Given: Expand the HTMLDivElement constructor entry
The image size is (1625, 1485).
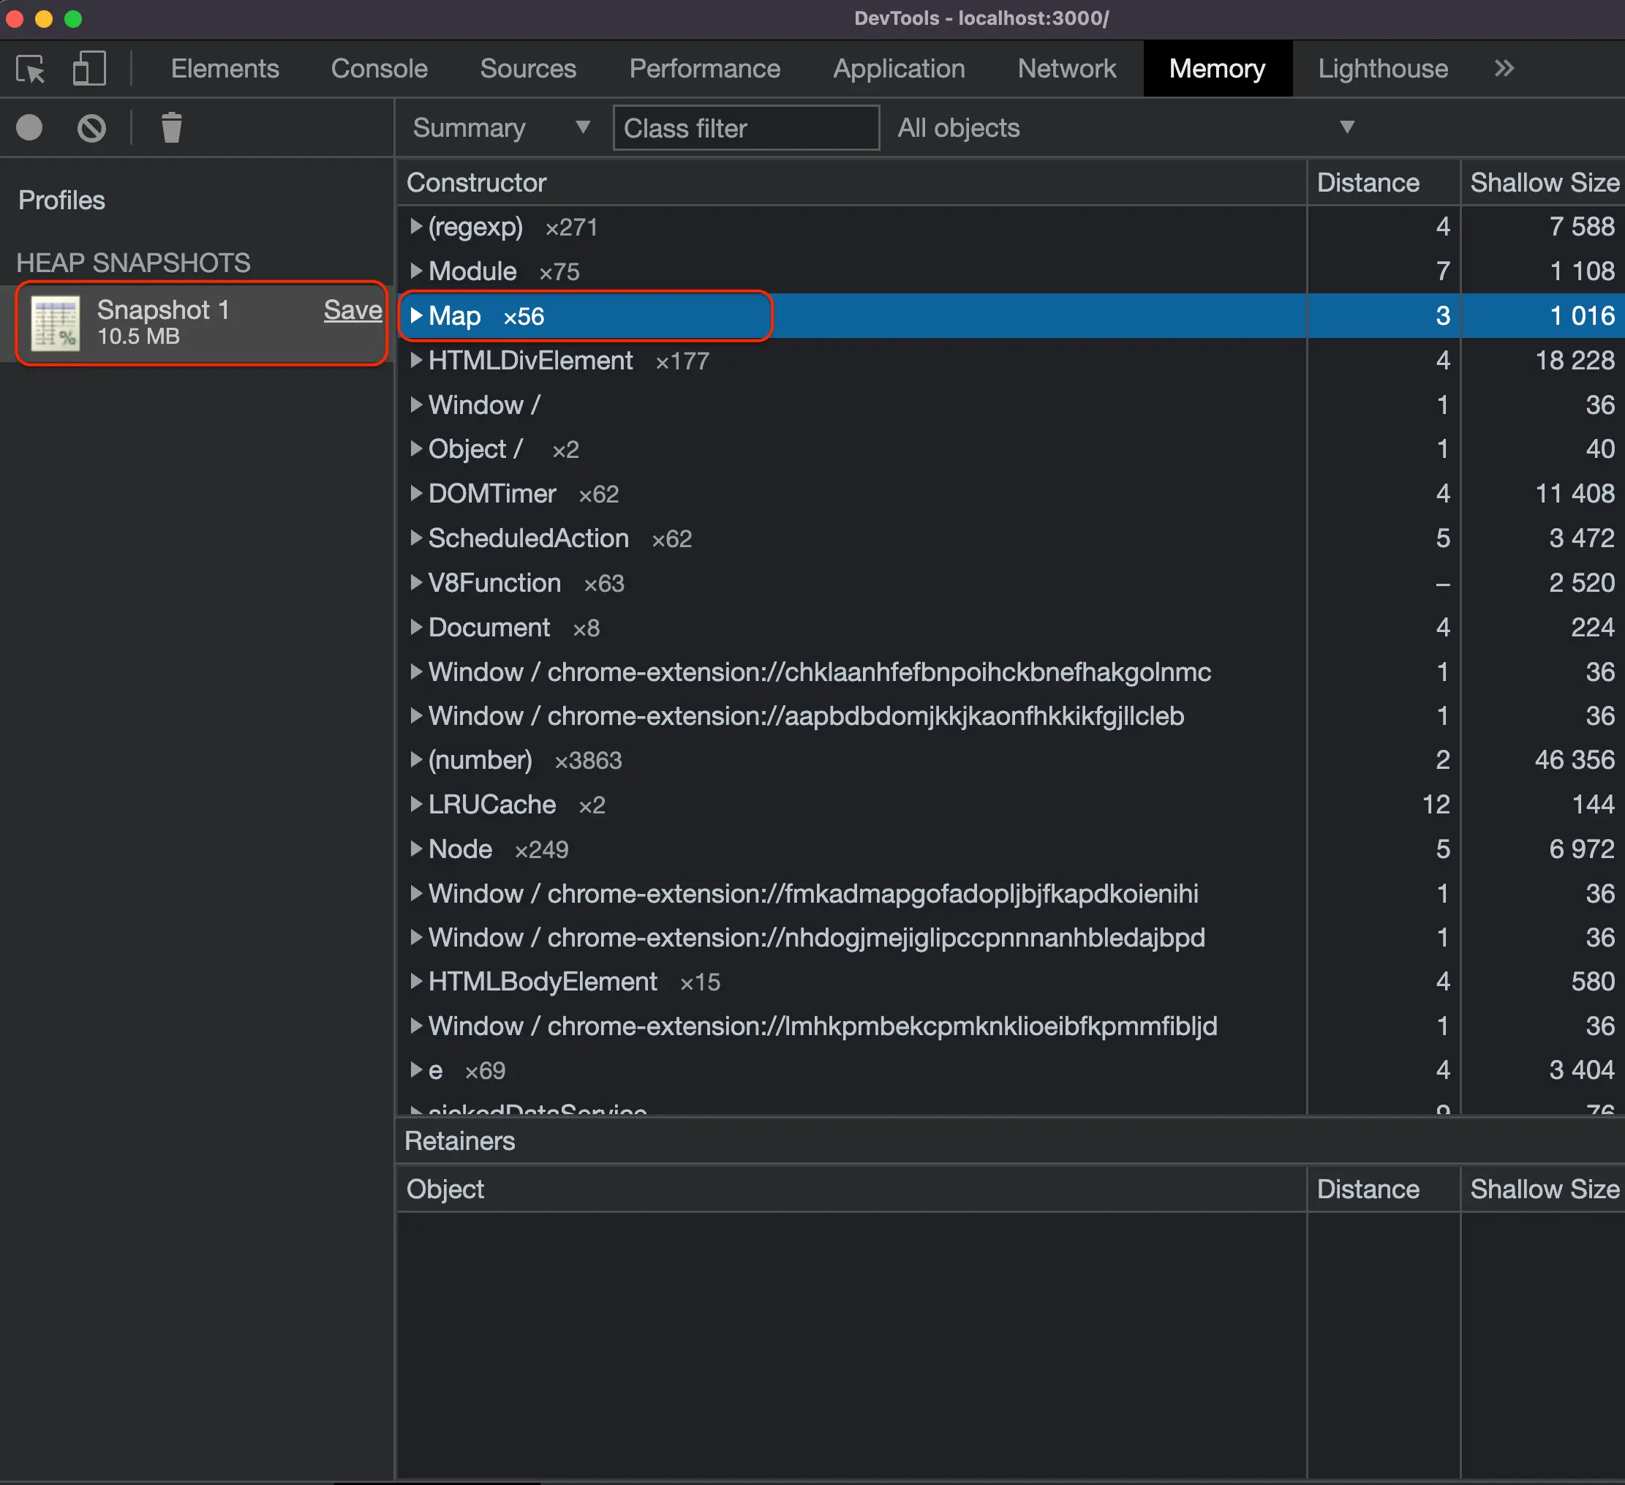Looking at the screenshot, I should pos(416,361).
